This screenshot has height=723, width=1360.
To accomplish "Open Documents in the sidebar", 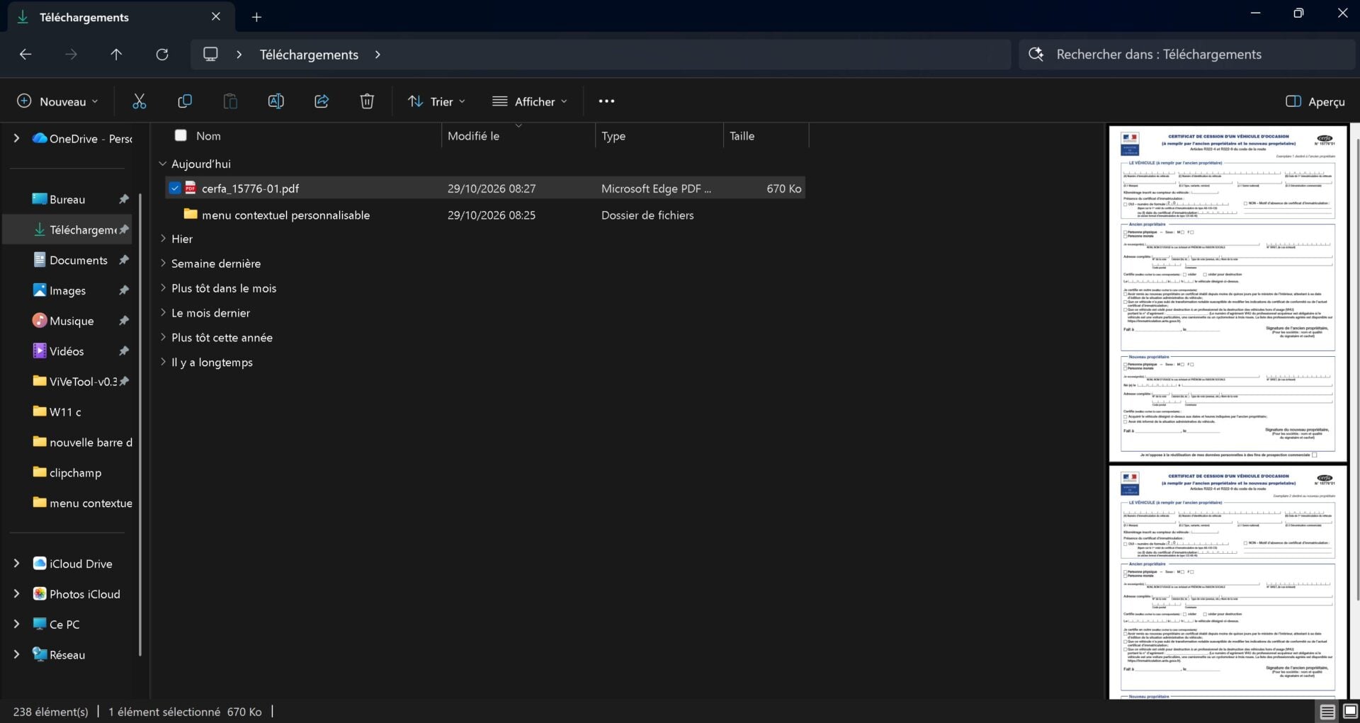I will click(78, 261).
